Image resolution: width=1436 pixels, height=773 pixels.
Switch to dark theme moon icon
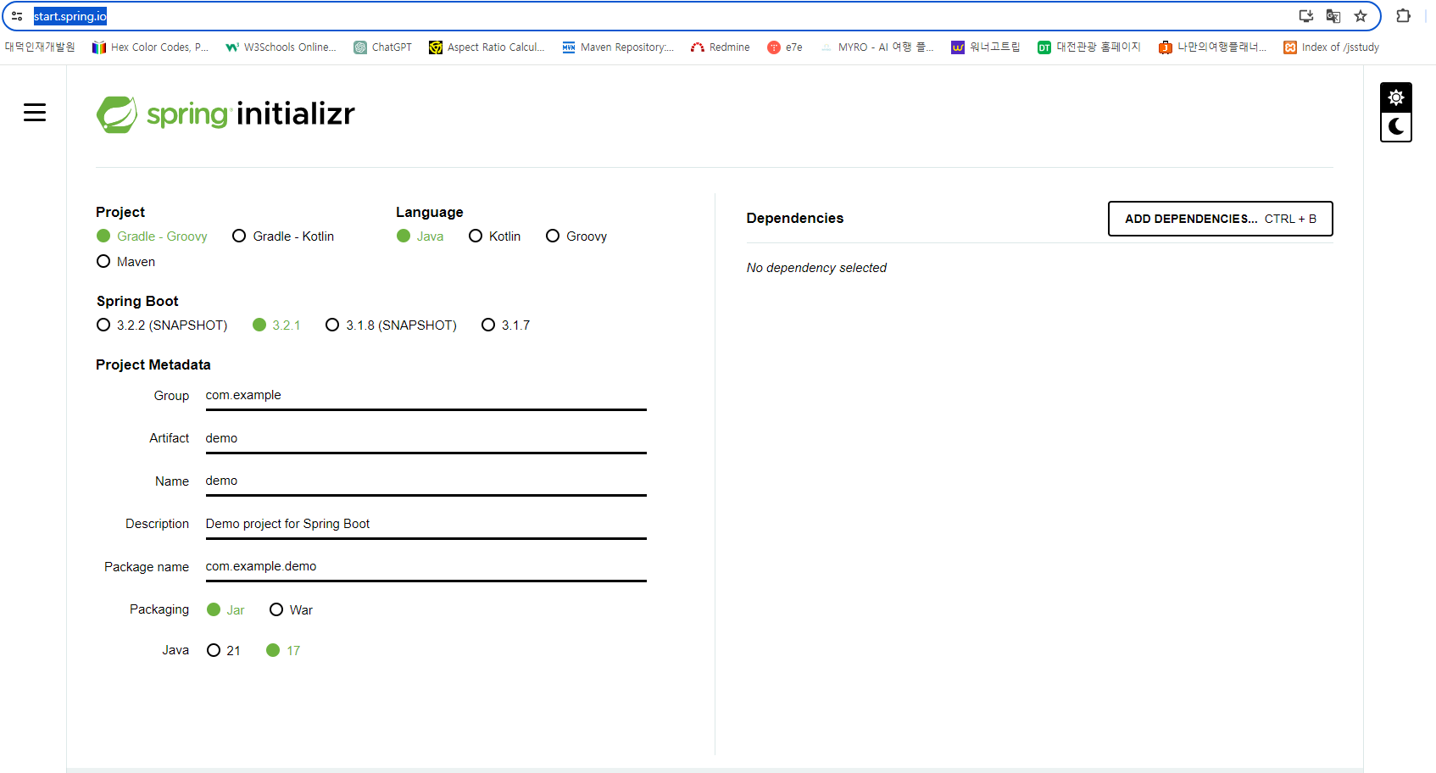(x=1396, y=127)
